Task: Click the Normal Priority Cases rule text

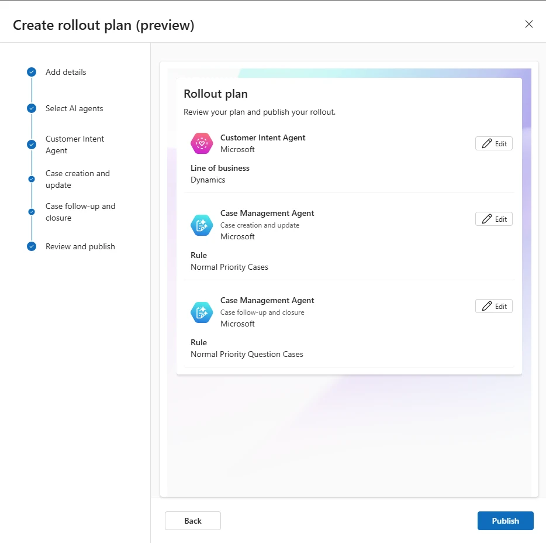Action: click(x=229, y=267)
